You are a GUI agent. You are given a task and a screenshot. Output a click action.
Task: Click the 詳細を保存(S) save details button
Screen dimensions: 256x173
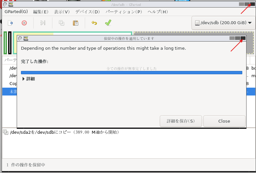(x=180, y=121)
